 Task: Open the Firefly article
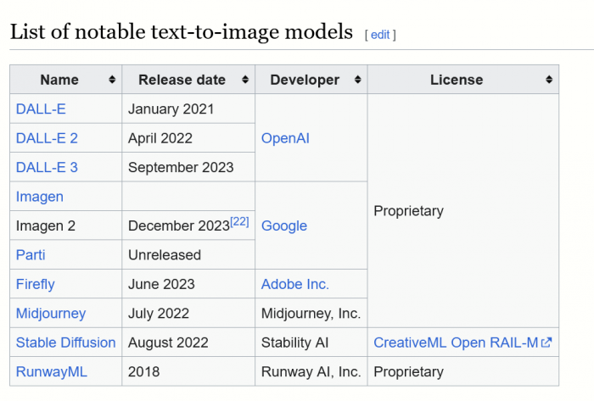tap(36, 284)
